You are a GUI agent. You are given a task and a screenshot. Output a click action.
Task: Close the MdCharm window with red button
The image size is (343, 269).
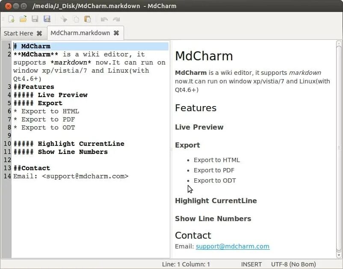(8, 6)
